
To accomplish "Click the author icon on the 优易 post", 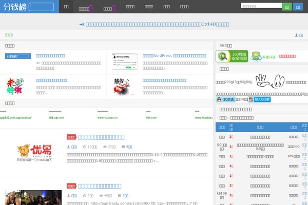I will tap(68, 147).
